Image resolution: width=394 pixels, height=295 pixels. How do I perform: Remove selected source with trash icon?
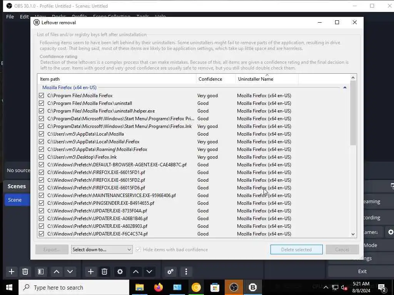[105, 272]
